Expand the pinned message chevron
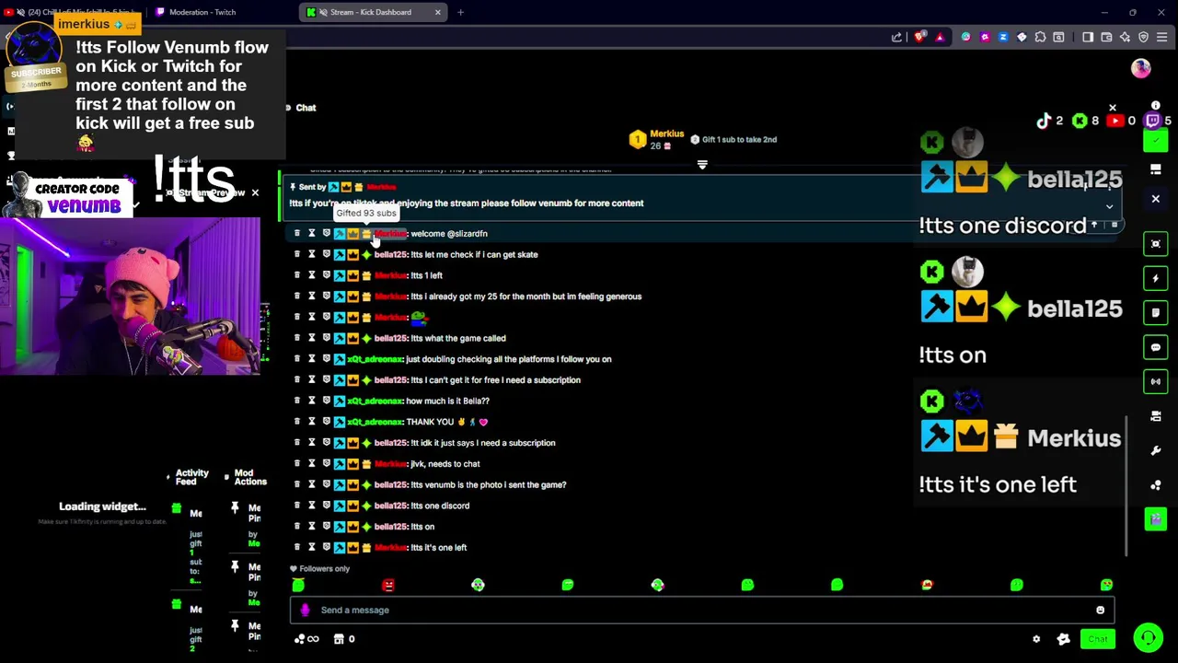Screen dimensions: 1178x663 [x=1109, y=207]
